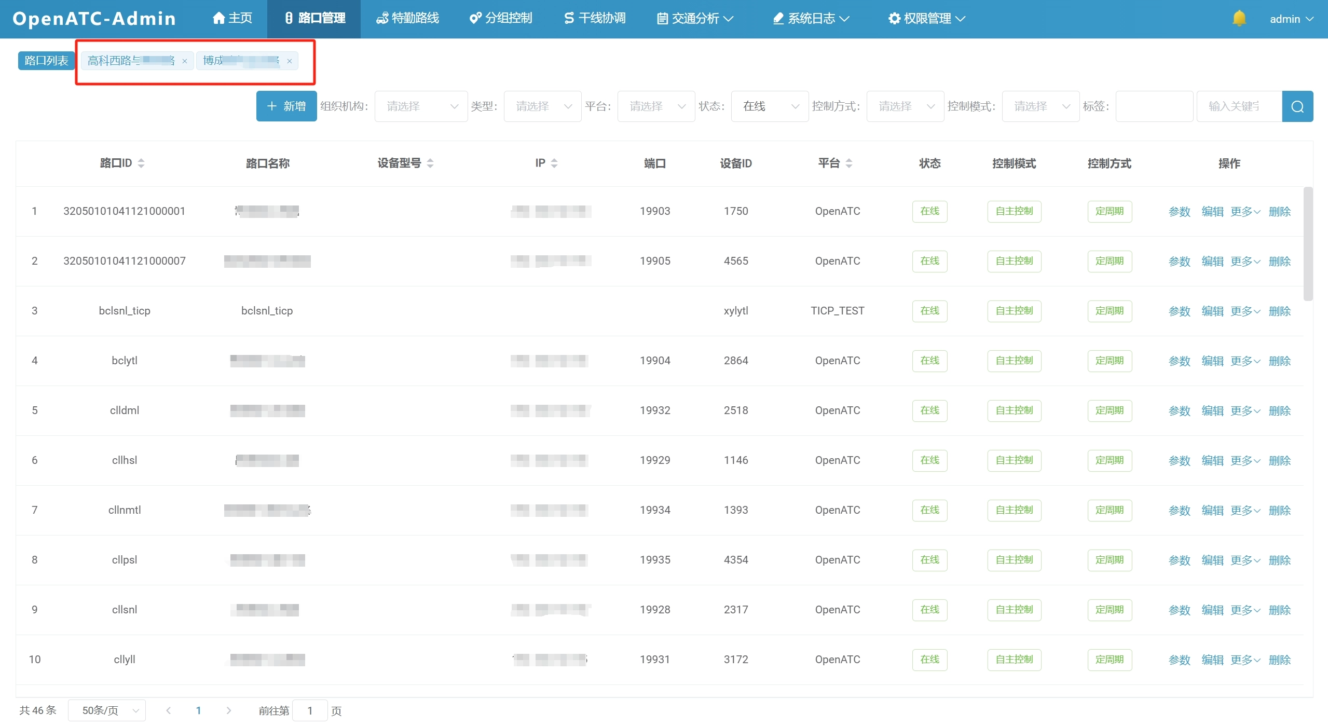
Task: Click 编辑 for row bclsnl_ticp
Action: pos(1212,311)
